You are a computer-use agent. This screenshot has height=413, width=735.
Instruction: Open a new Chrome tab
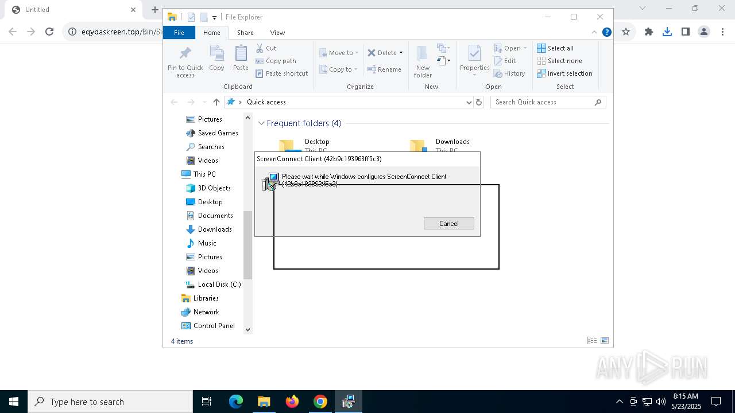tap(154, 10)
